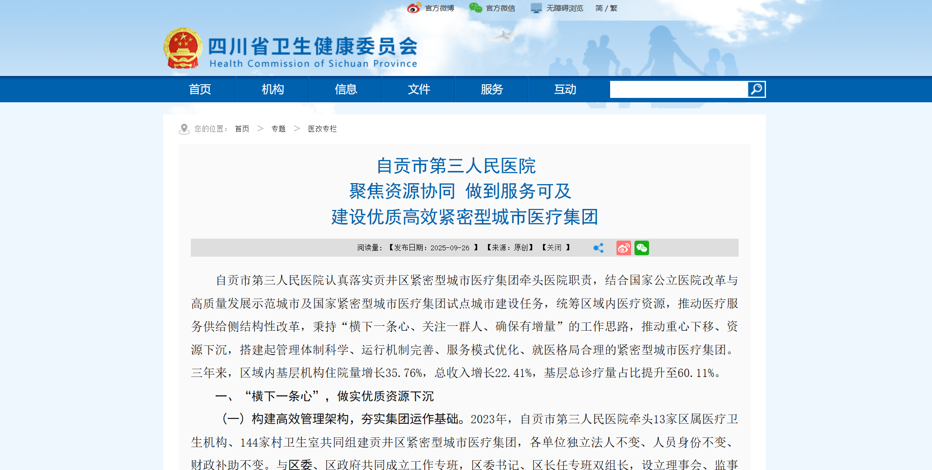This screenshot has width=932, height=470.
Task: Go to 文件 in the navigation bar
Action: pyautogui.click(x=419, y=89)
